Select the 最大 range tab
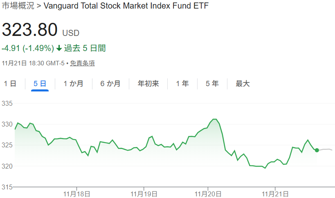 (x=243, y=84)
